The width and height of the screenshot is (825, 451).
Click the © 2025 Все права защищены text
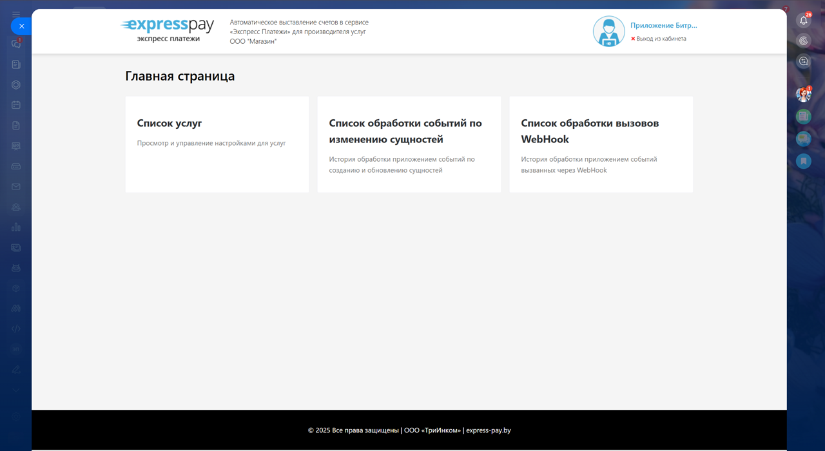click(353, 430)
